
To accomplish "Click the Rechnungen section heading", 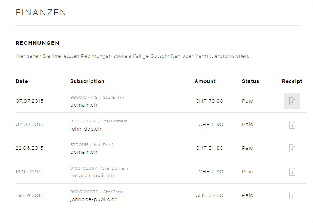I will point(37,43).
